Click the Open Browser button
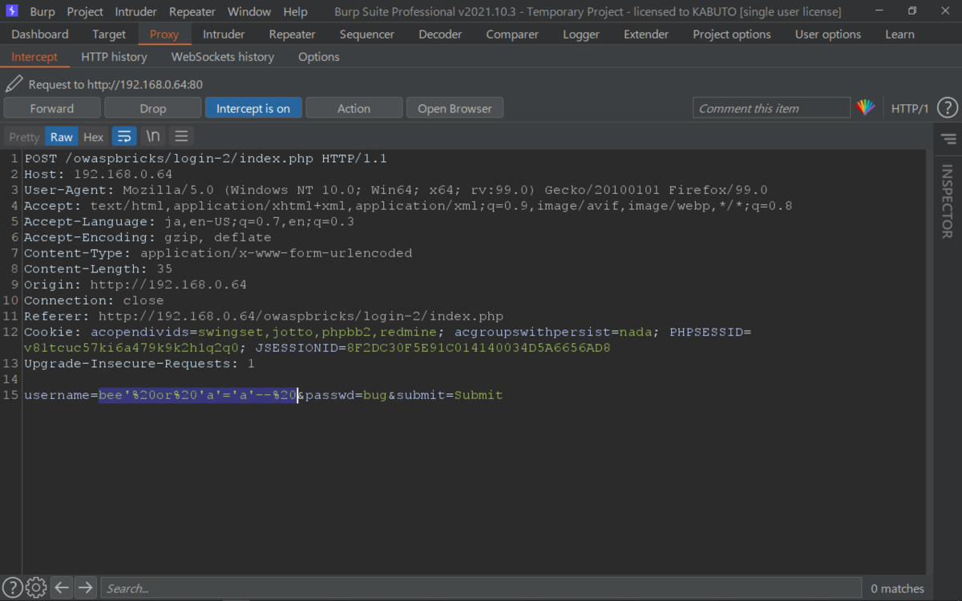 point(455,108)
